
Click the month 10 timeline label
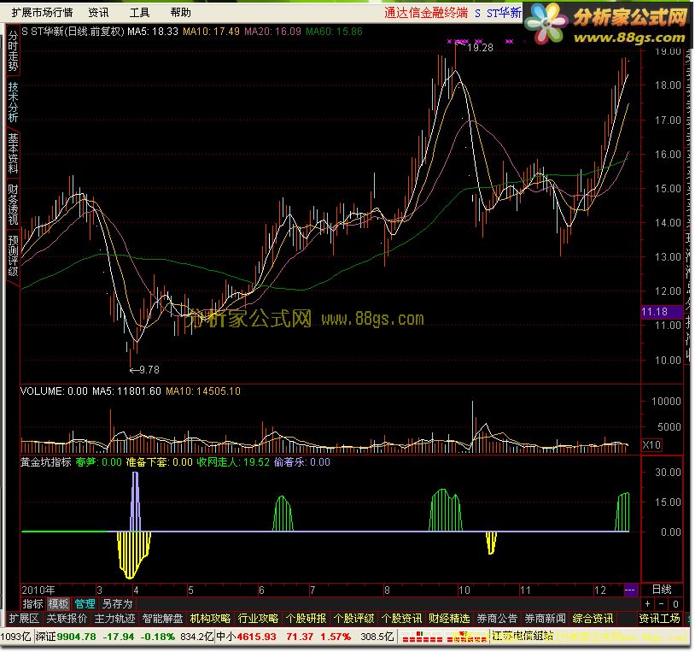464,590
